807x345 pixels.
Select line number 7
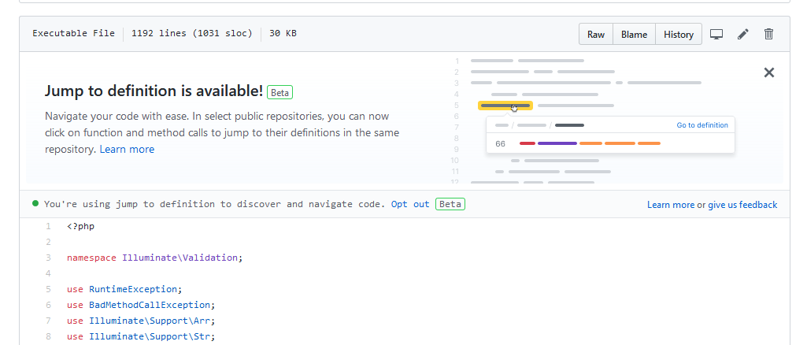click(x=48, y=321)
